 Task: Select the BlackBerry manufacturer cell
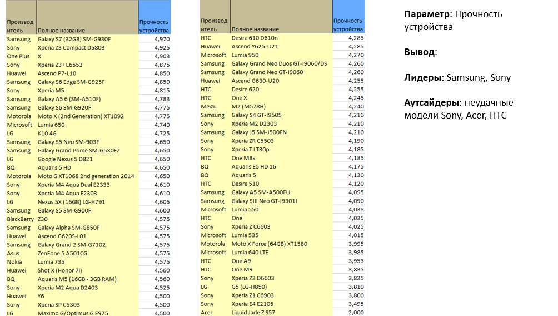[x=21, y=219]
